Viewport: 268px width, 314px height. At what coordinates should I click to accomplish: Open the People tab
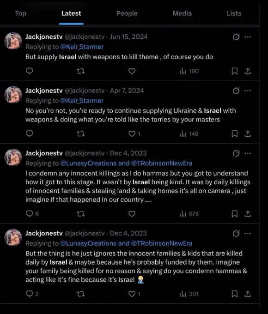pos(127,13)
